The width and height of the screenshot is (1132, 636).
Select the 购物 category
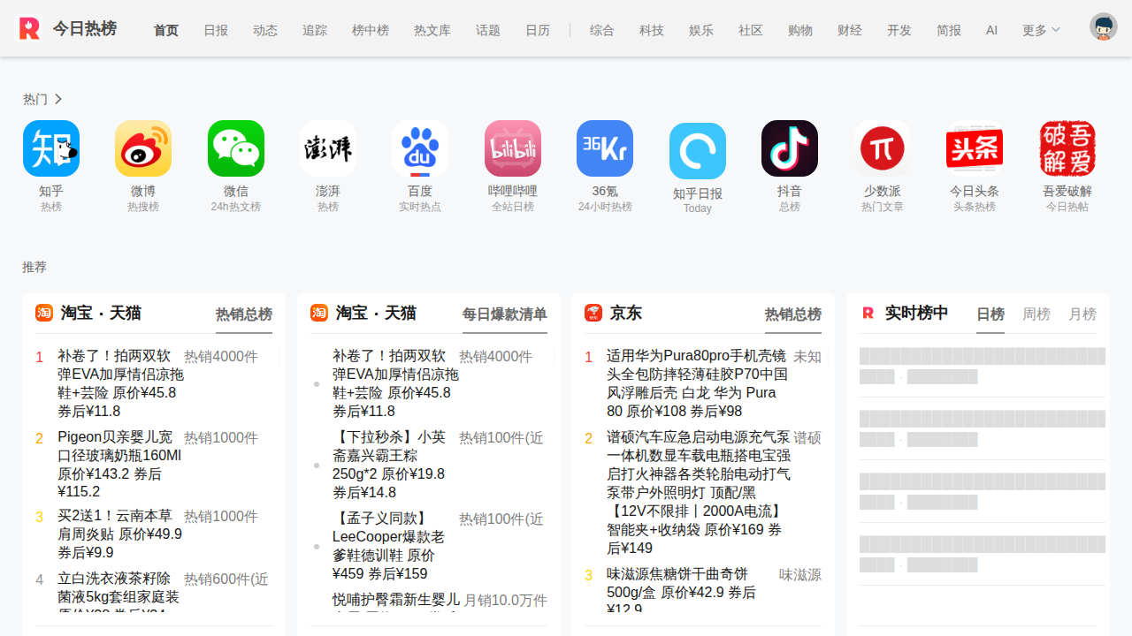pyautogui.click(x=800, y=30)
